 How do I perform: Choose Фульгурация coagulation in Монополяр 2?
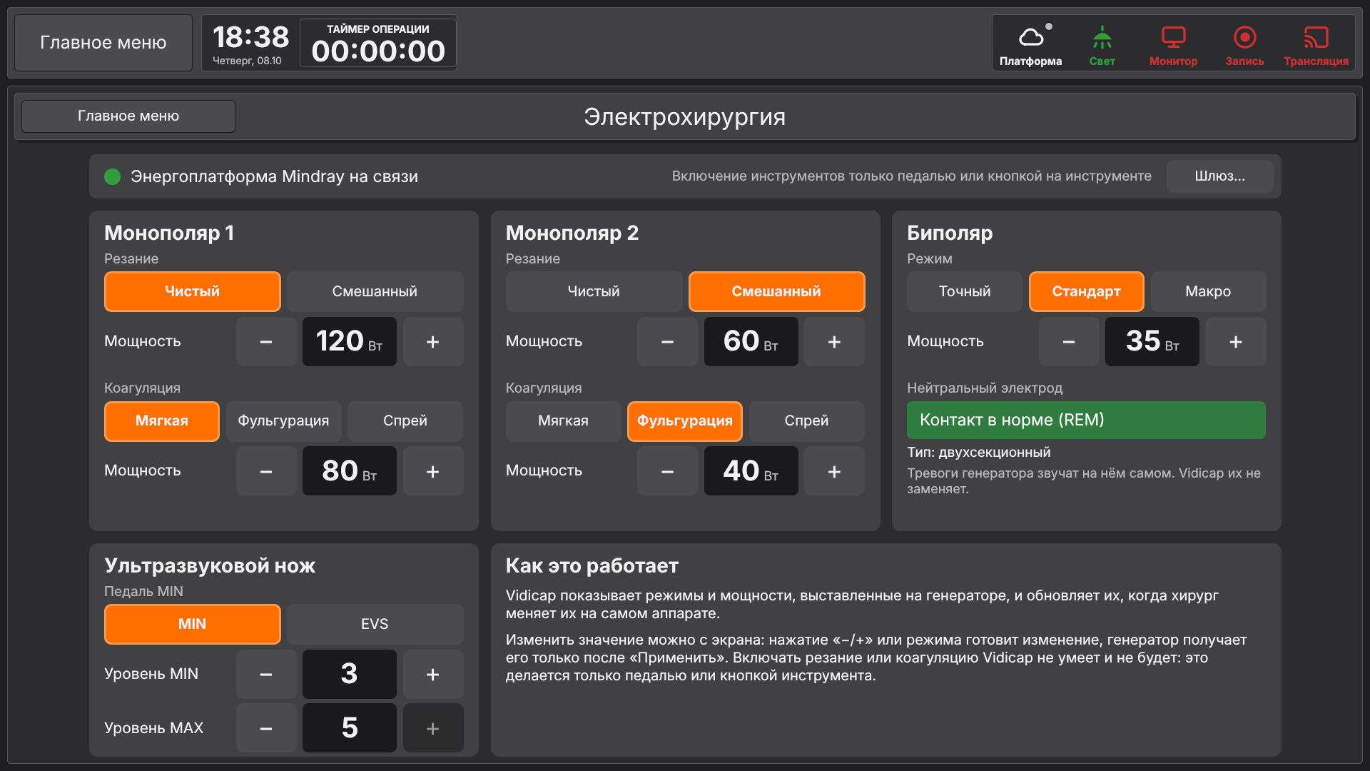click(685, 421)
